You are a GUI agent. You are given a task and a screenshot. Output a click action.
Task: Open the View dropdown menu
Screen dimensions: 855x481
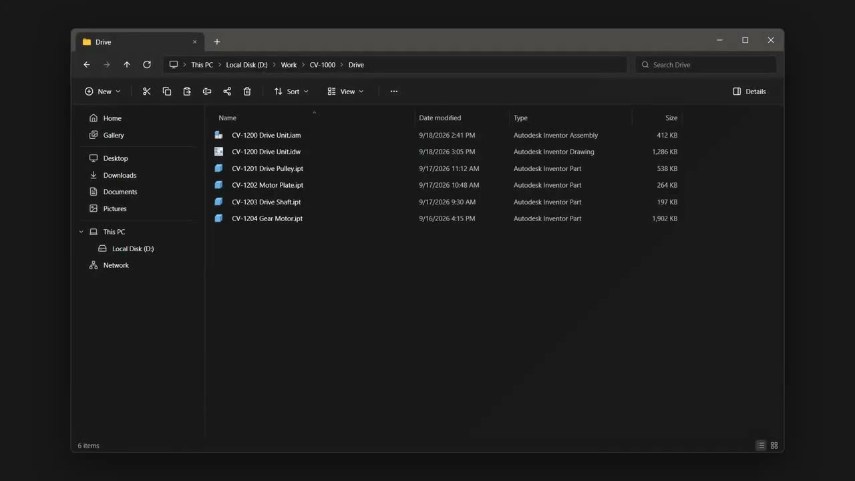pos(345,92)
